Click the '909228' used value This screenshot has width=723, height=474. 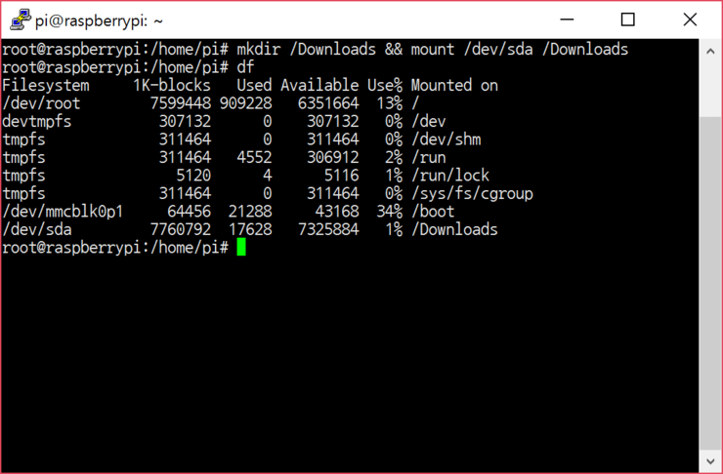click(246, 103)
